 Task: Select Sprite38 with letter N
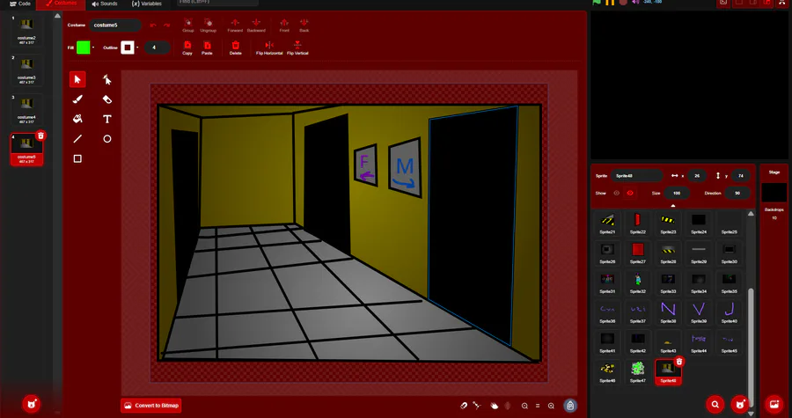pos(668,312)
